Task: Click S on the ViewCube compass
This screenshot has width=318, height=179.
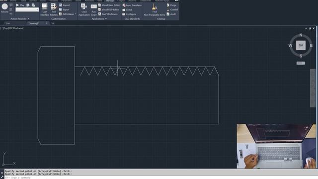Action: pos(301,56)
